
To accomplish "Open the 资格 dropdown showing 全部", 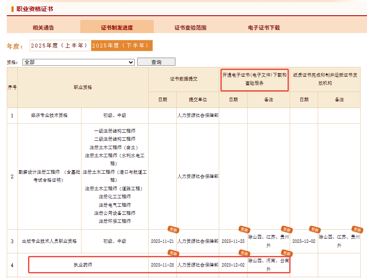I will tap(79, 62).
